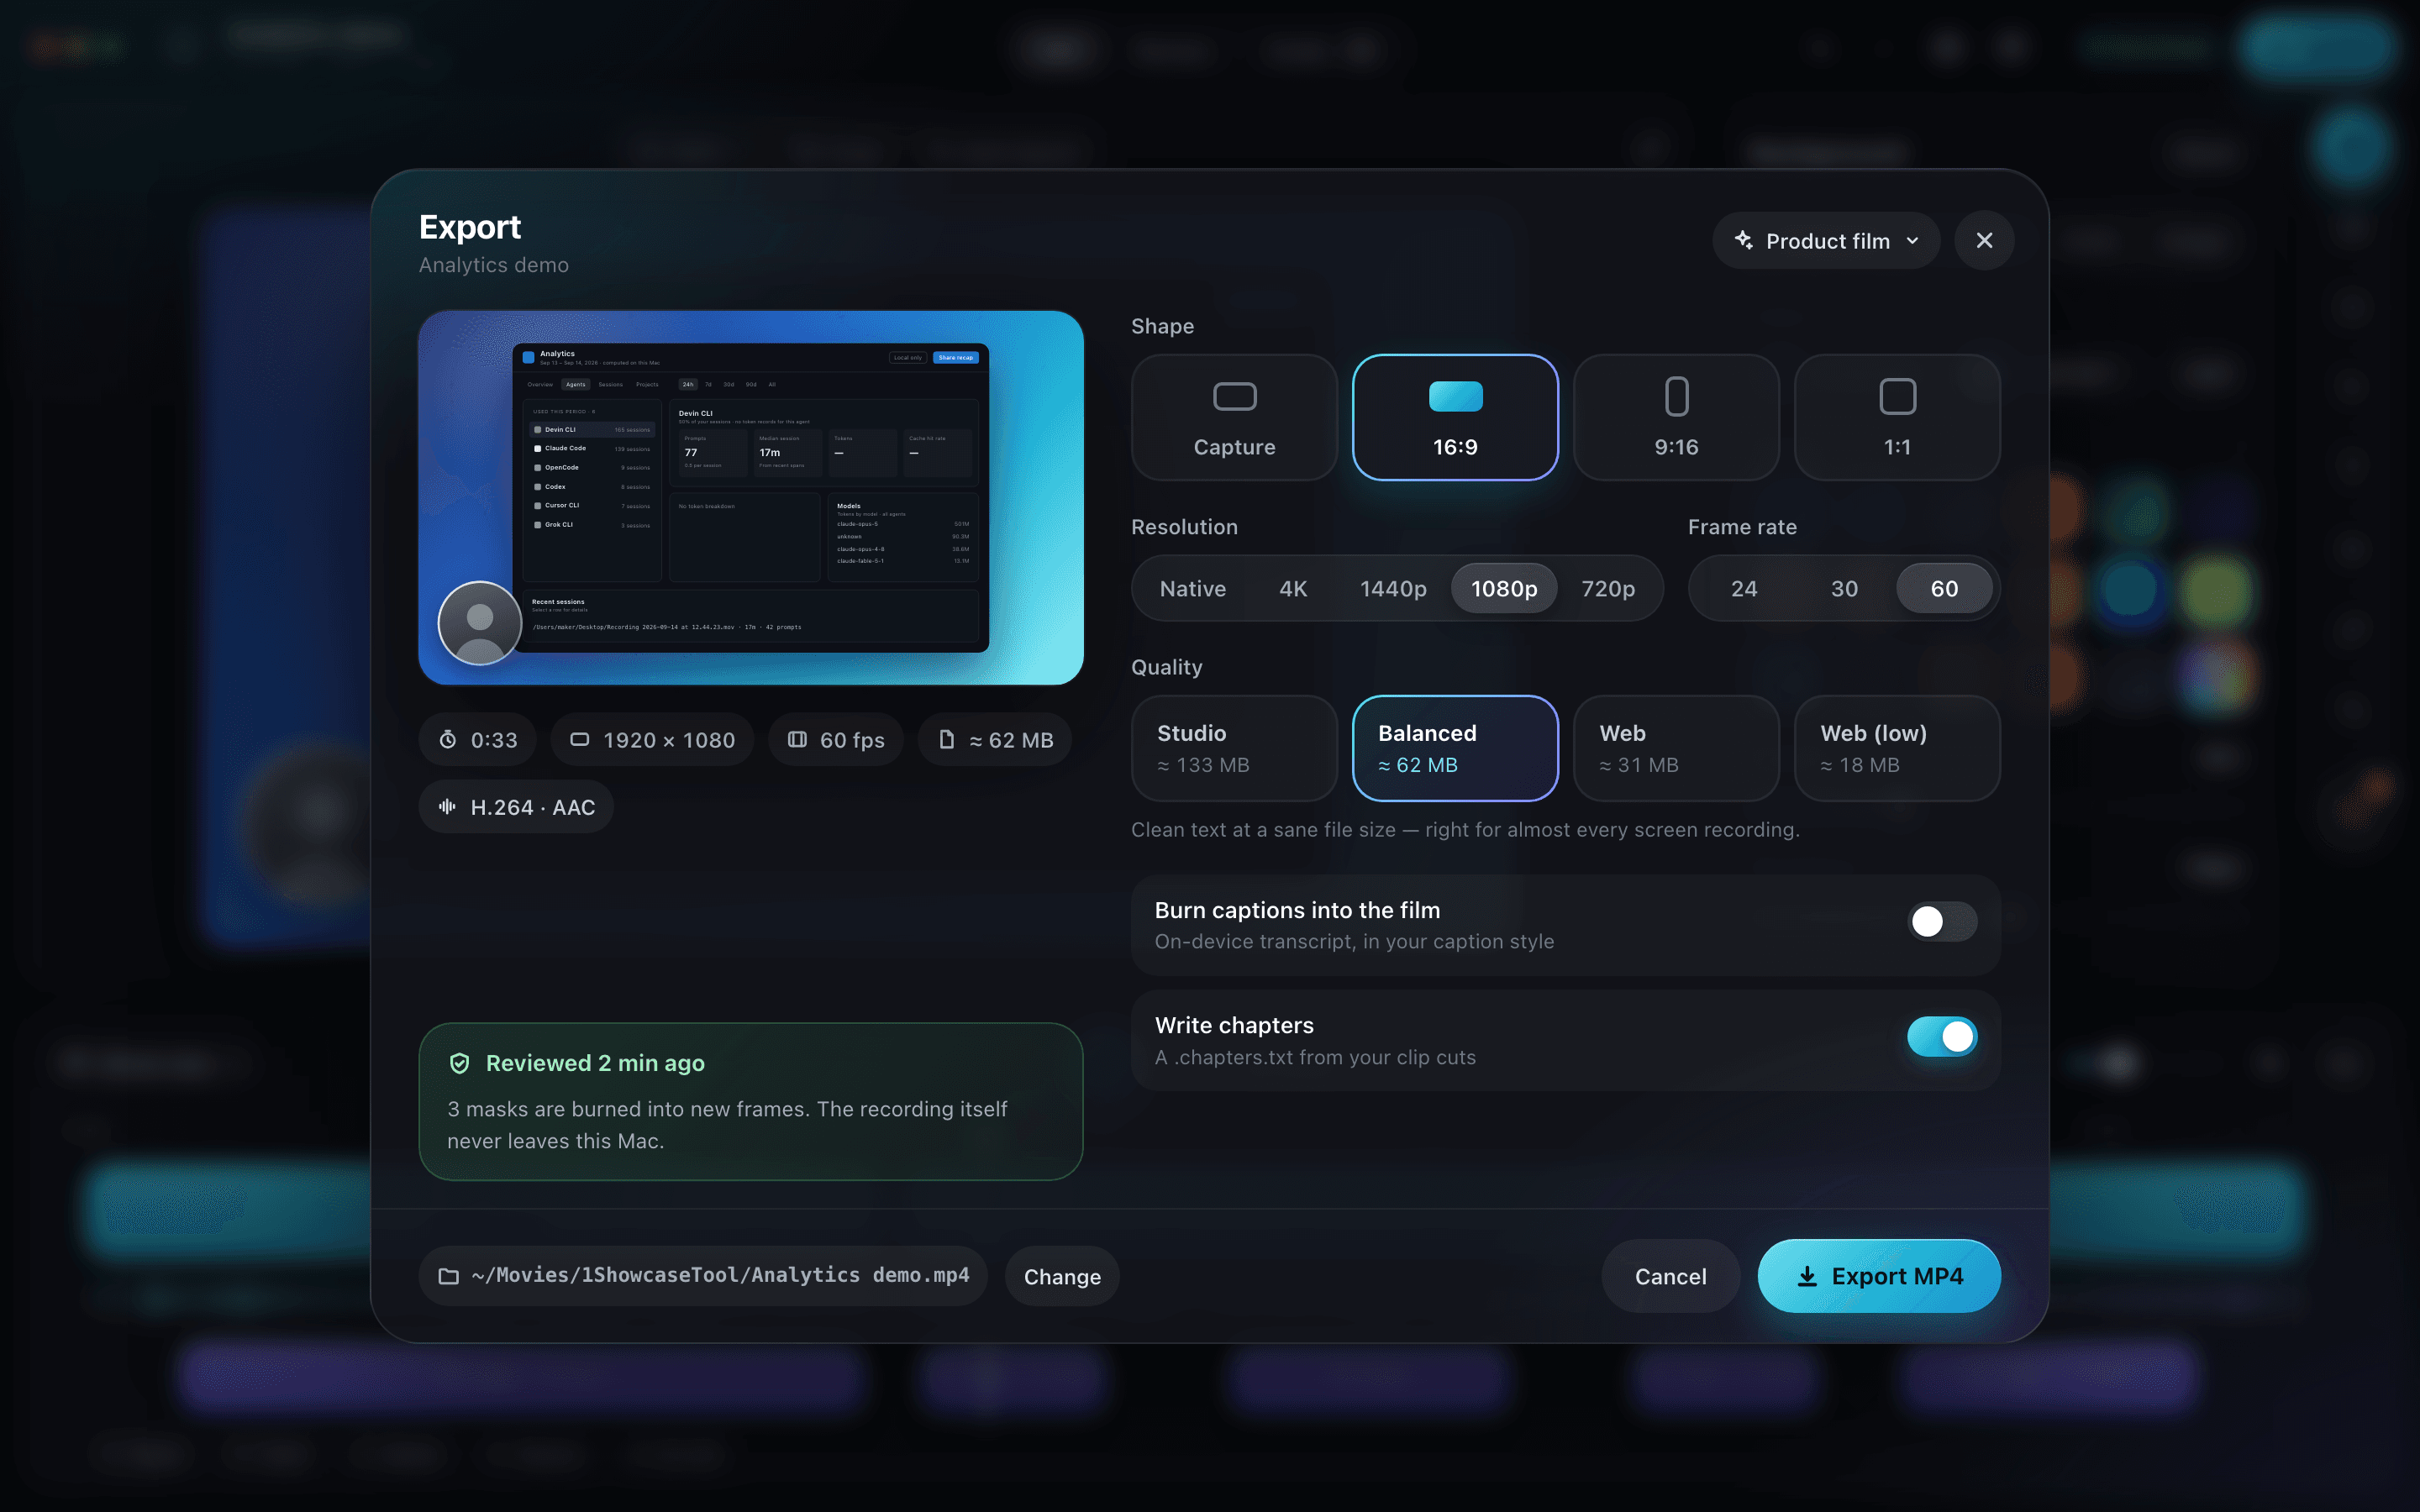Select the Web (low) quality preset
The image size is (2420, 1512).
point(1897,748)
